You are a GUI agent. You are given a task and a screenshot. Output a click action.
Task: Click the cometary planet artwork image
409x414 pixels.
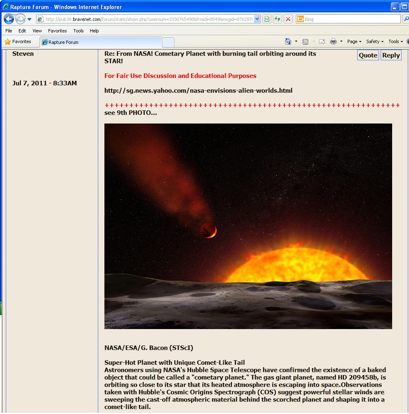248,226
